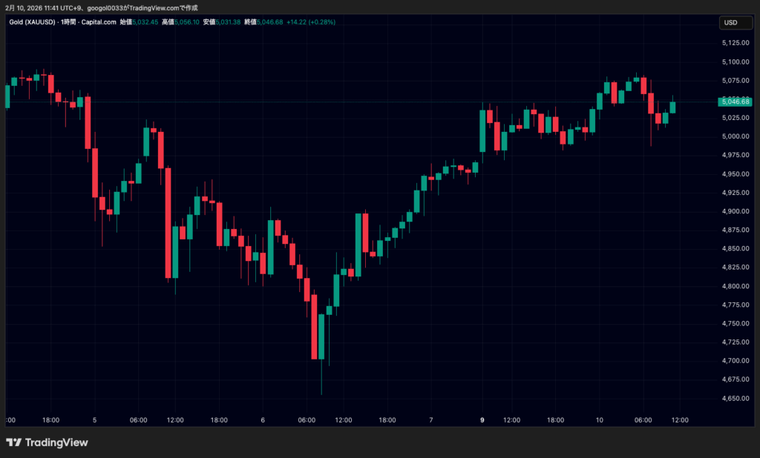
Task: Click the TradingView.comで作成 caption text
Action: [x=163, y=7]
